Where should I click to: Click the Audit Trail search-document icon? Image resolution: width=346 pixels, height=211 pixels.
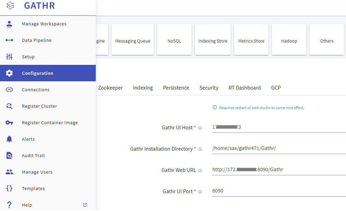(9, 155)
